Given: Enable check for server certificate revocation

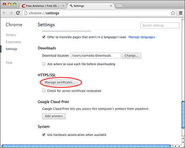Looking at the screenshot, I should click(x=44, y=91).
